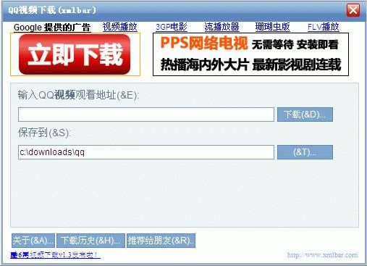Click the red 立即下载 download banner
The image size is (367, 266).
coord(75,54)
